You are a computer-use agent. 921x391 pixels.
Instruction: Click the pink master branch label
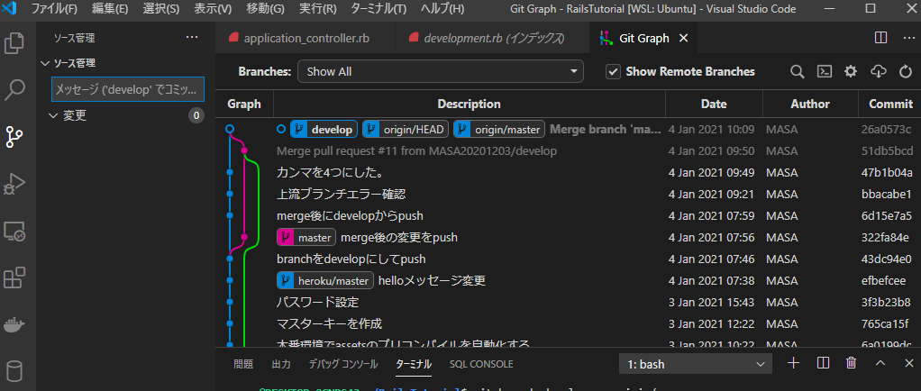click(306, 237)
